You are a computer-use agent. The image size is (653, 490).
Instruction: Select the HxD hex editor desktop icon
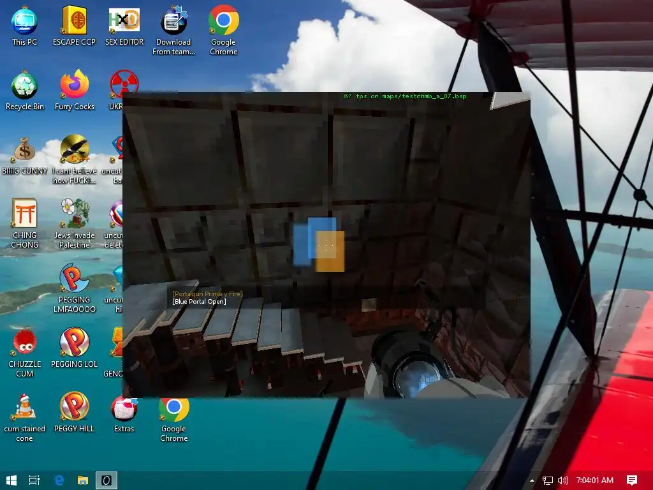[124, 26]
